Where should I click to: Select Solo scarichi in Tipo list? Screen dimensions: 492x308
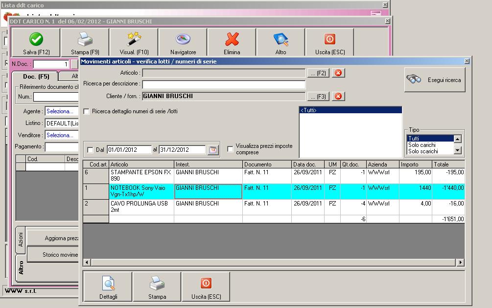tap(430, 151)
